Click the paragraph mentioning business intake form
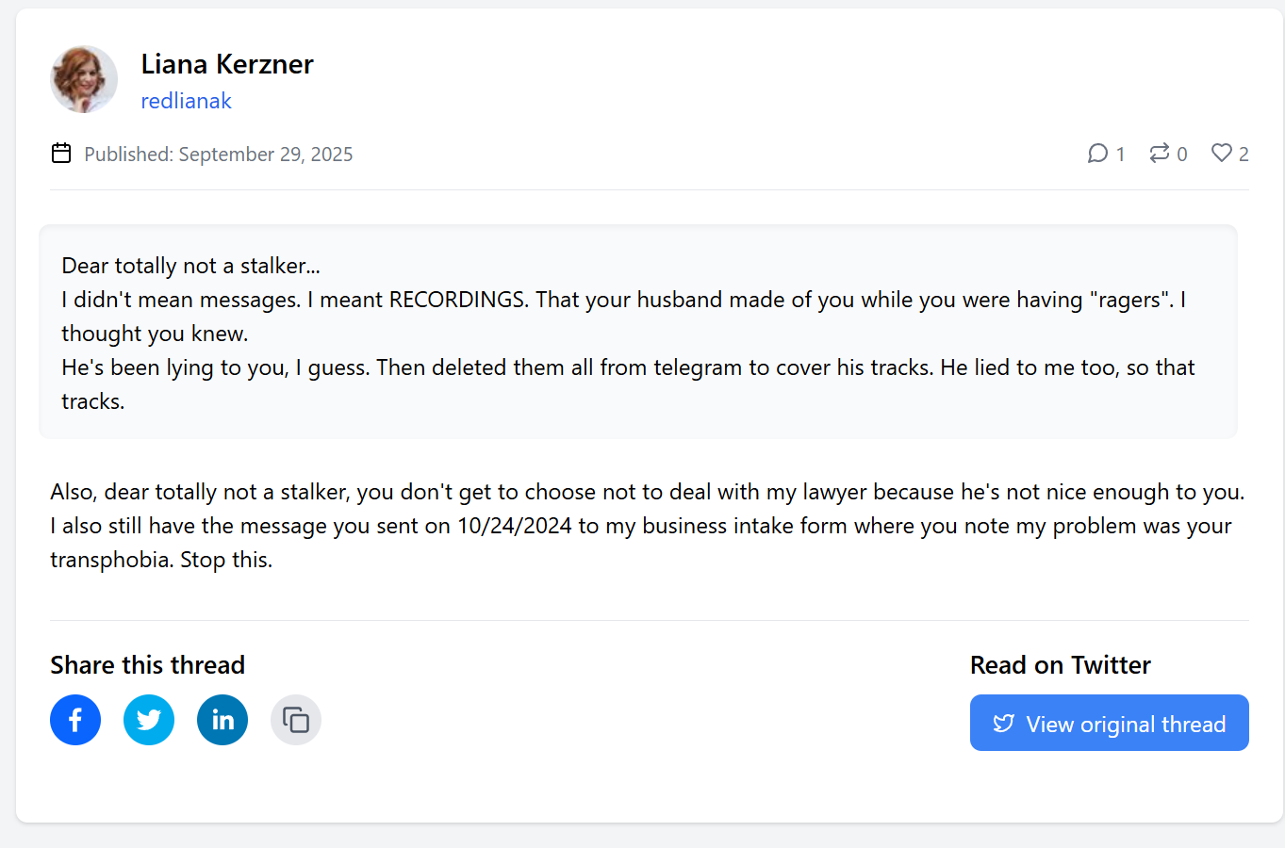Viewport: 1285px width, 848px height. click(649, 526)
